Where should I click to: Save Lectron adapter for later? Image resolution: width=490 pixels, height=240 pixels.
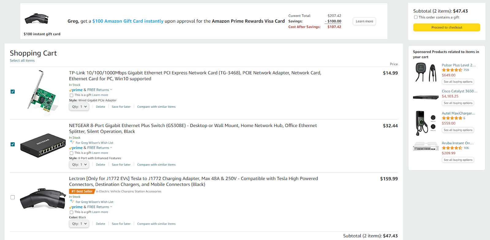coord(121,224)
